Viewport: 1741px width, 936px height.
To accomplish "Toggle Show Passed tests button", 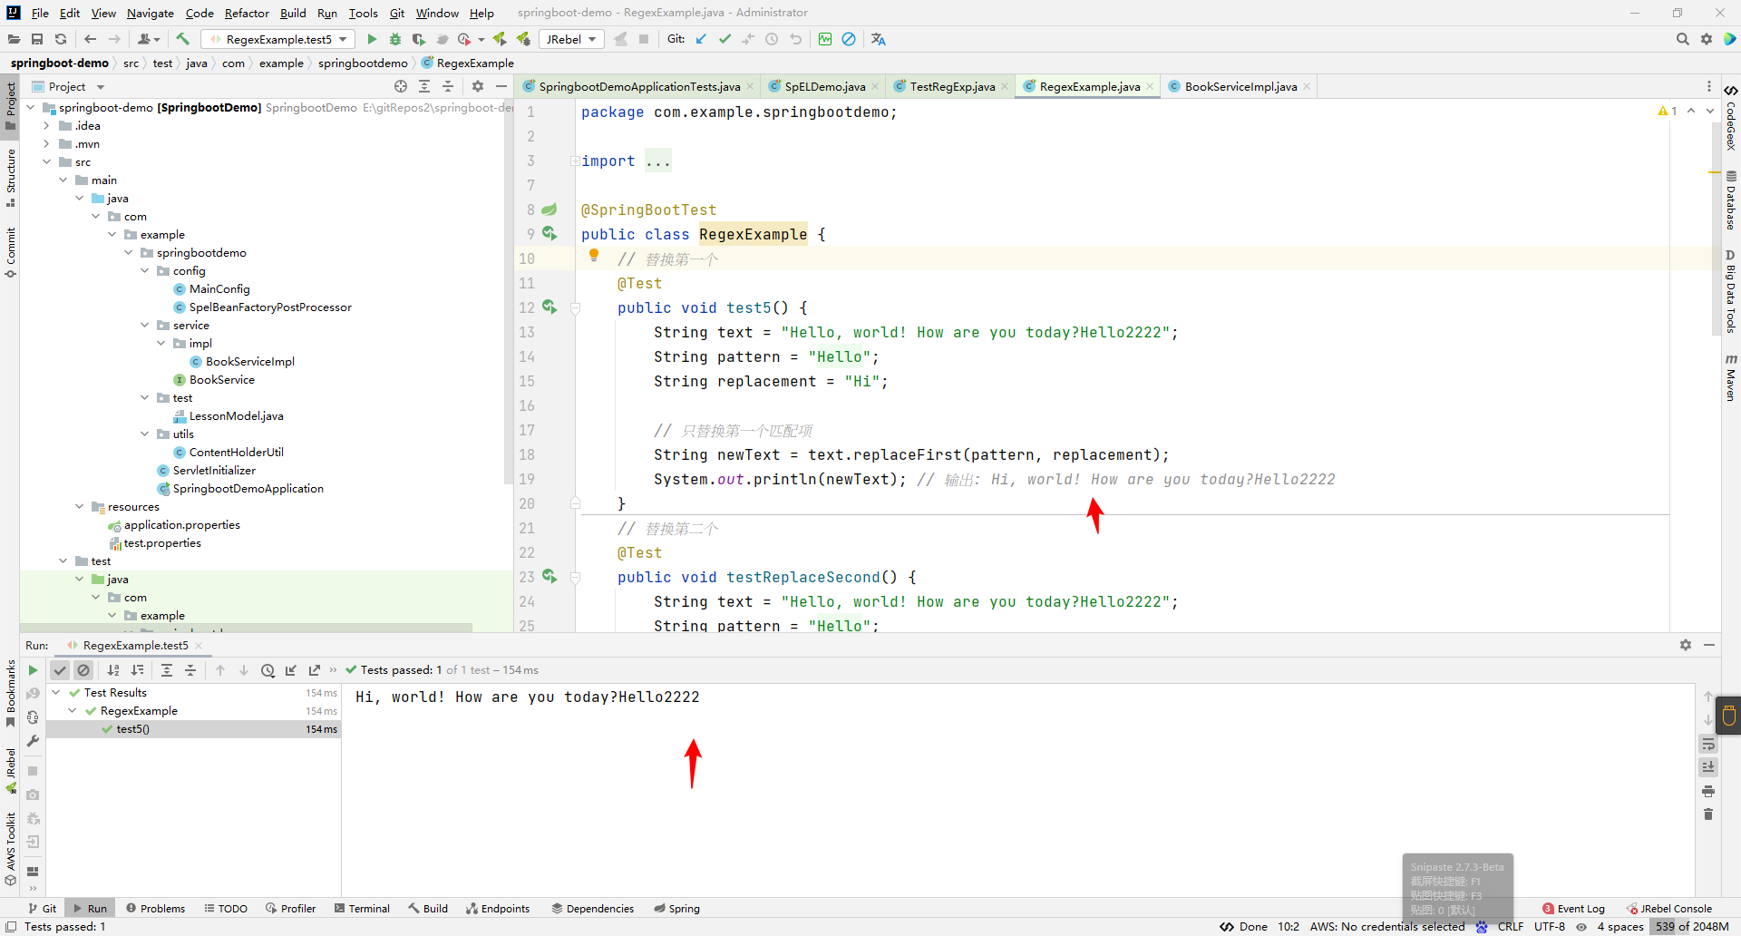I will 60,670.
